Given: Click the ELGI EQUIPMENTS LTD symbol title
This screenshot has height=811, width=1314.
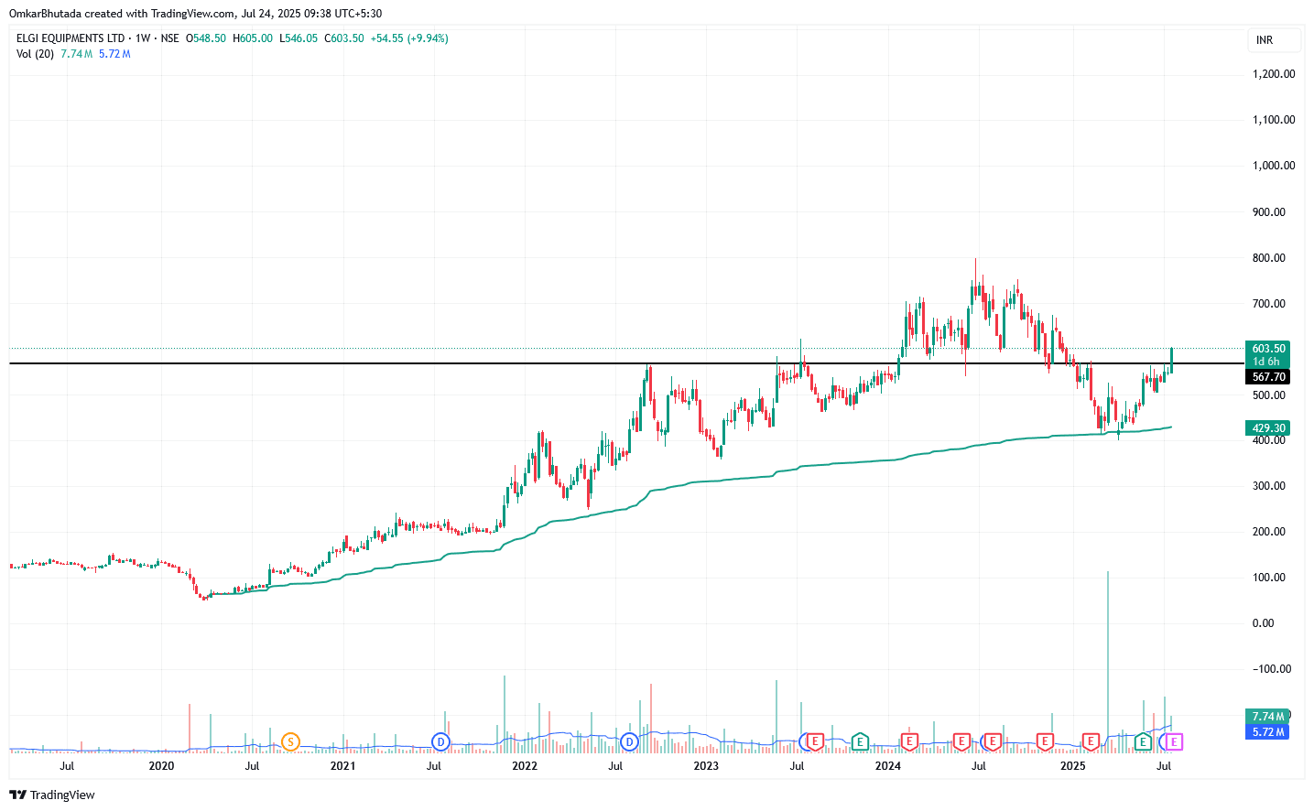Looking at the screenshot, I should 71,38.
